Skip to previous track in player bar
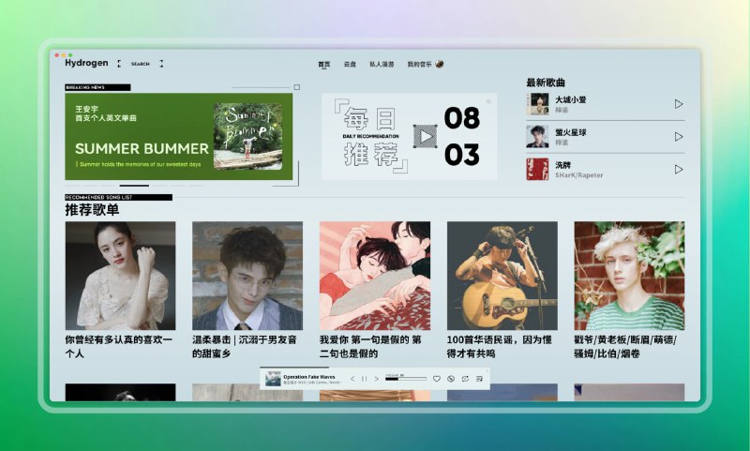750x451 pixels. (352, 379)
